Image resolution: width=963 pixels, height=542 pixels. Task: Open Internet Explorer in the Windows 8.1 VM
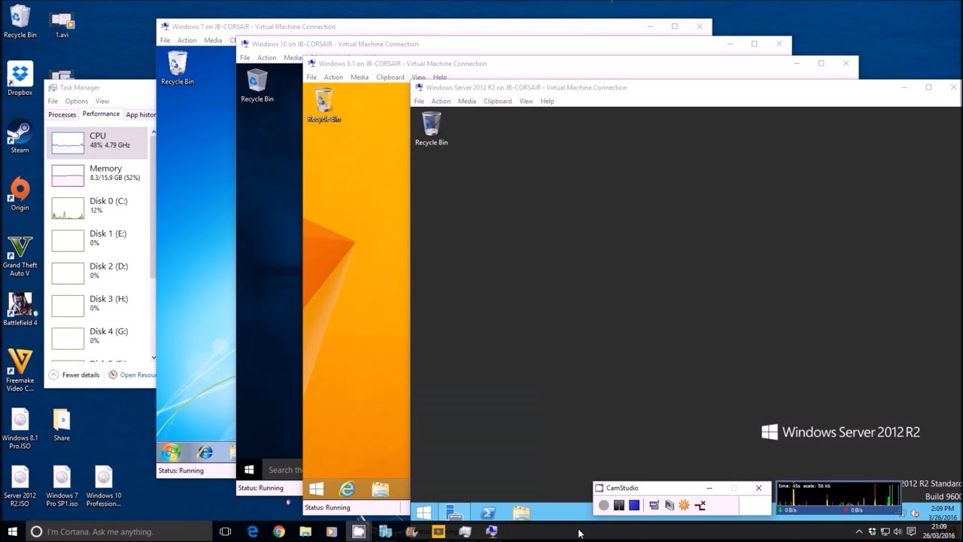pyautogui.click(x=347, y=489)
